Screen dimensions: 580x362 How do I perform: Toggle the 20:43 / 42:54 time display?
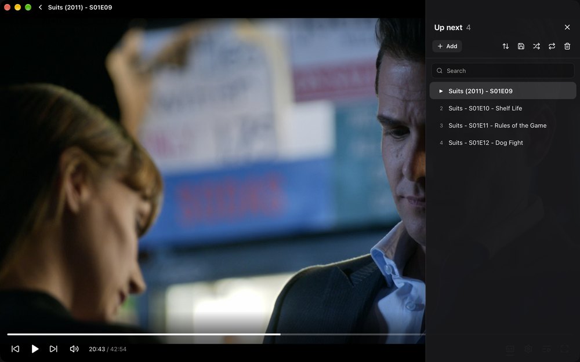108,349
